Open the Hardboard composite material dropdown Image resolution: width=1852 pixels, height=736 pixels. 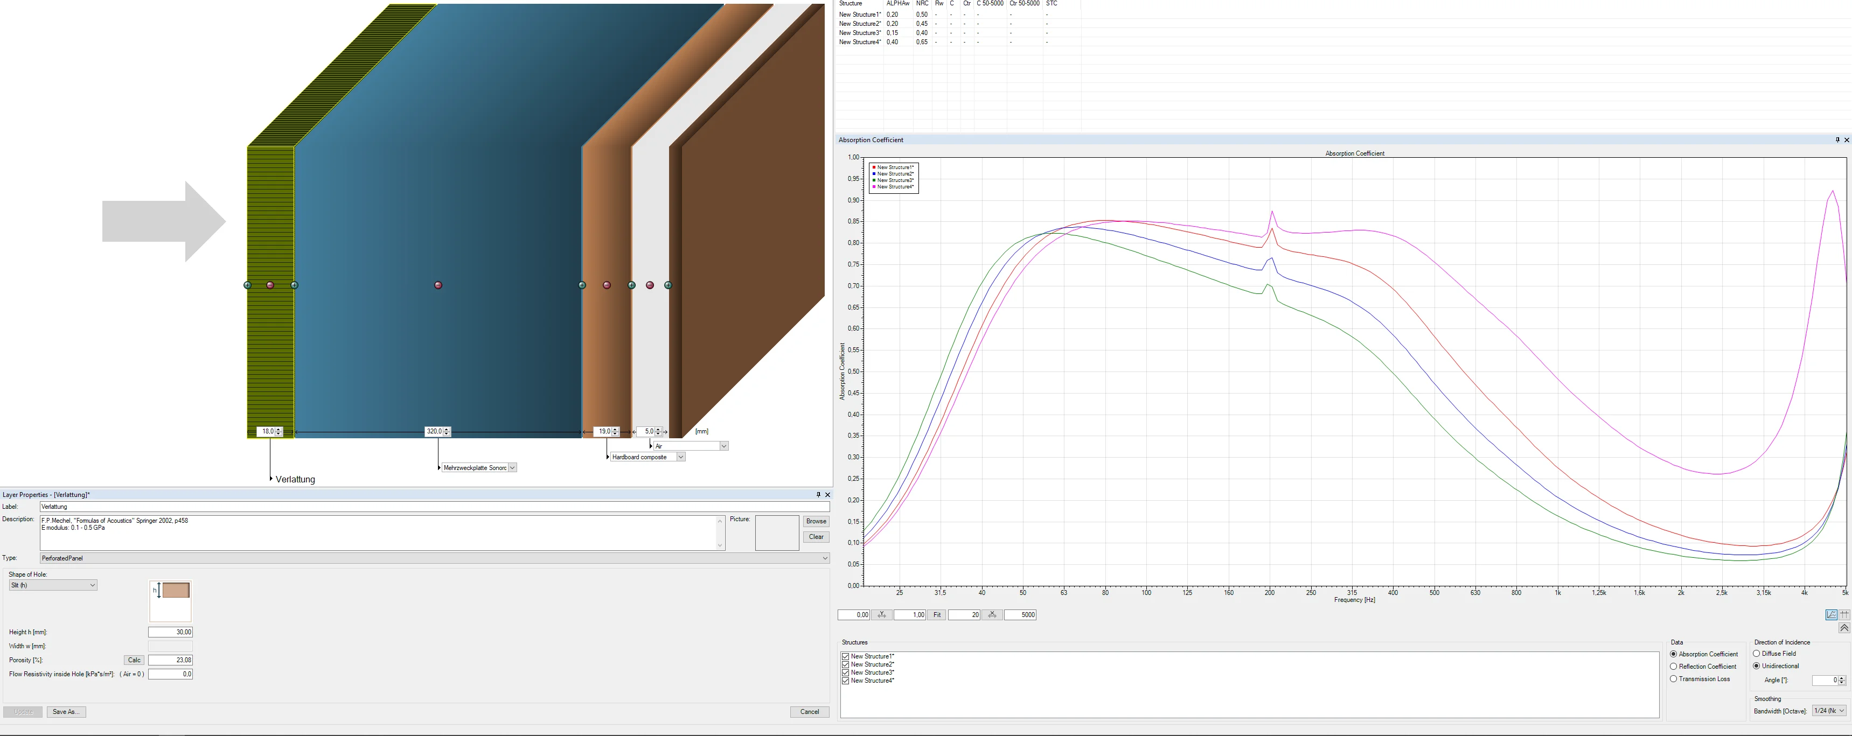pyautogui.click(x=681, y=457)
